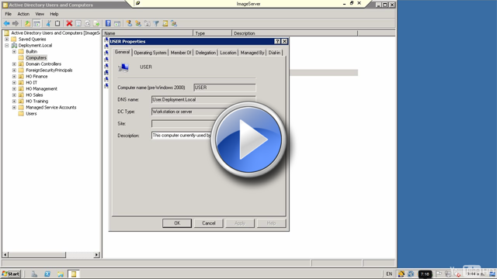497x279 pixels.
Task: Expand the Saved Queries node
Action: point(7,40)
